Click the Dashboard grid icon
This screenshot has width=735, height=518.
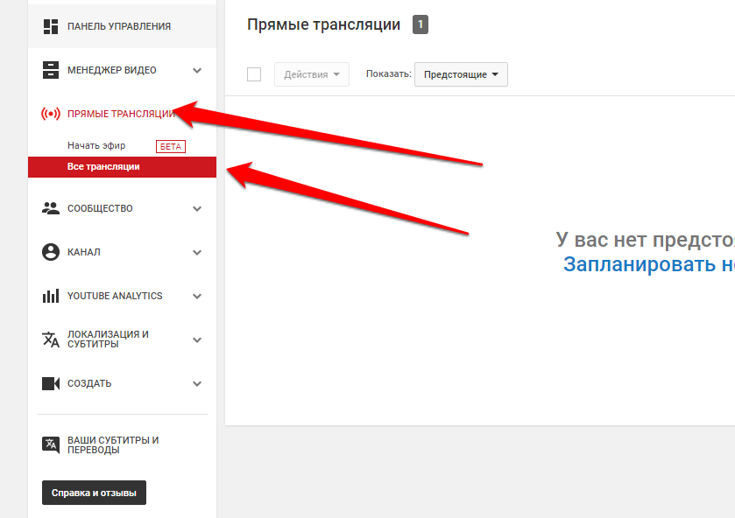[x=51, y=26]
